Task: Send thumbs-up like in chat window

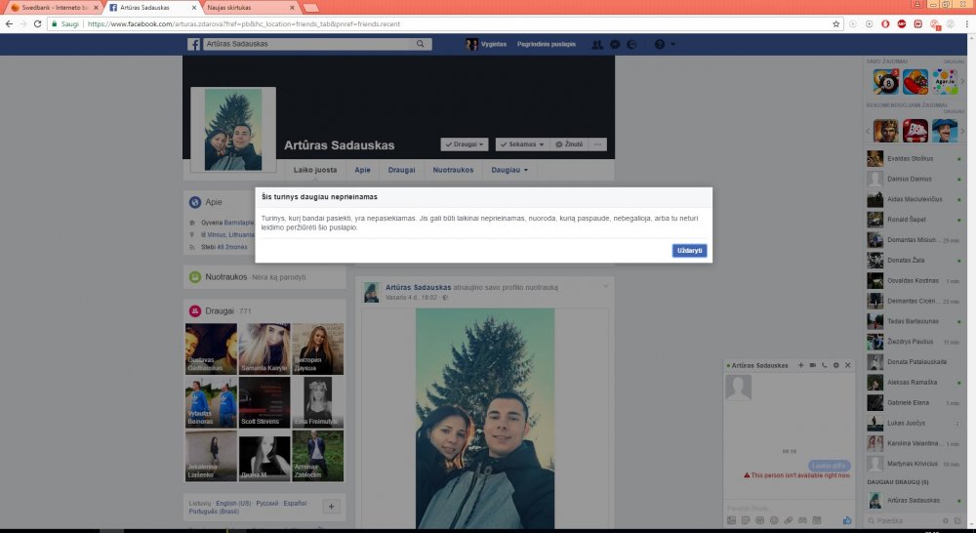Action: (x=847, y=520)
